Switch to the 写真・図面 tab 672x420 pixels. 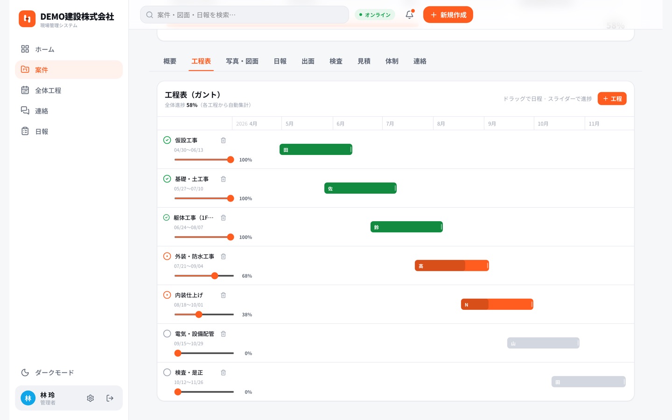[242, 61]
